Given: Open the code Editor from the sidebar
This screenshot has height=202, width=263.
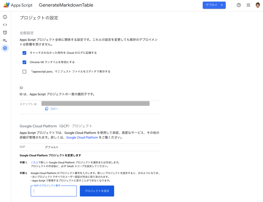Looking at the screenshot, I should coord(5,25).
